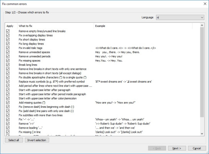
Task: Click the '... and then we' example
Action: click(x=115, y=128)
